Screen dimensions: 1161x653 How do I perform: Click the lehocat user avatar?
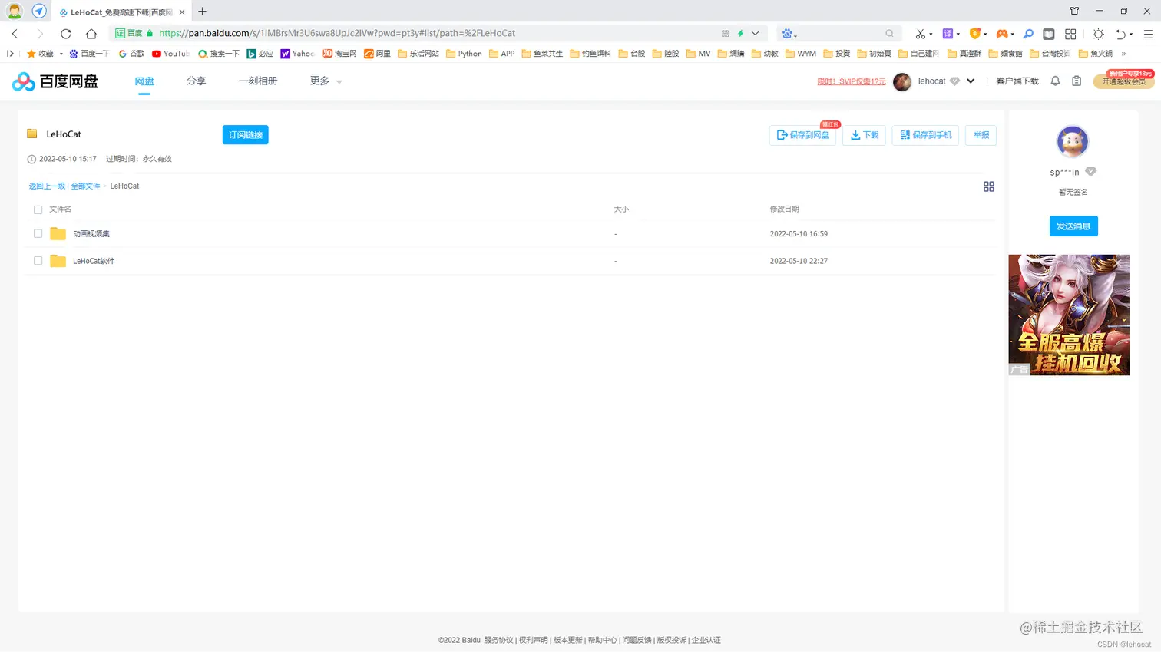point(902,81)
